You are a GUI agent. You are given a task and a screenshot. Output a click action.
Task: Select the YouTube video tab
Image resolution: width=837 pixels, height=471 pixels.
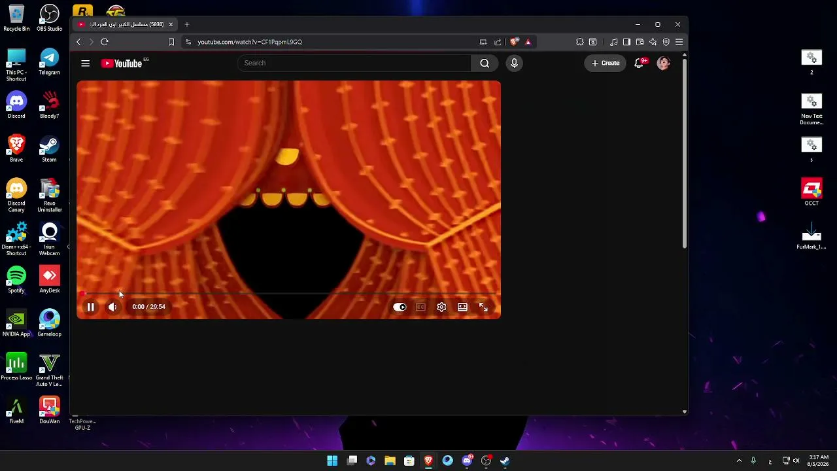tap(126, 25)
